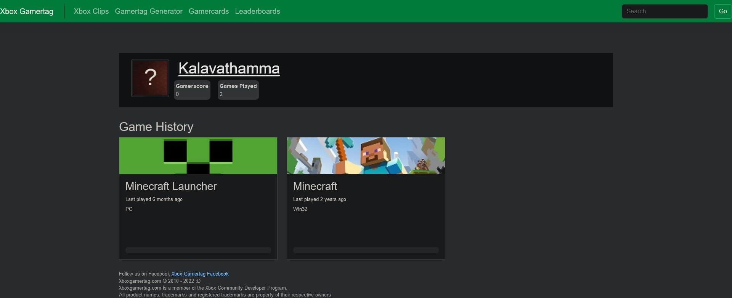Select 'Last played 6 months ago' text

(x=154, y=199)
